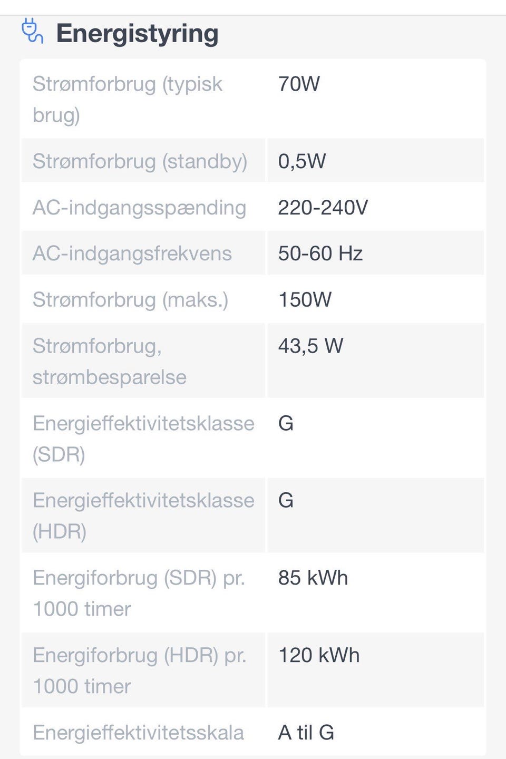Screen dimensions: 506x759
Task: Click the 150W maximum consumption value
Action: 305,300
